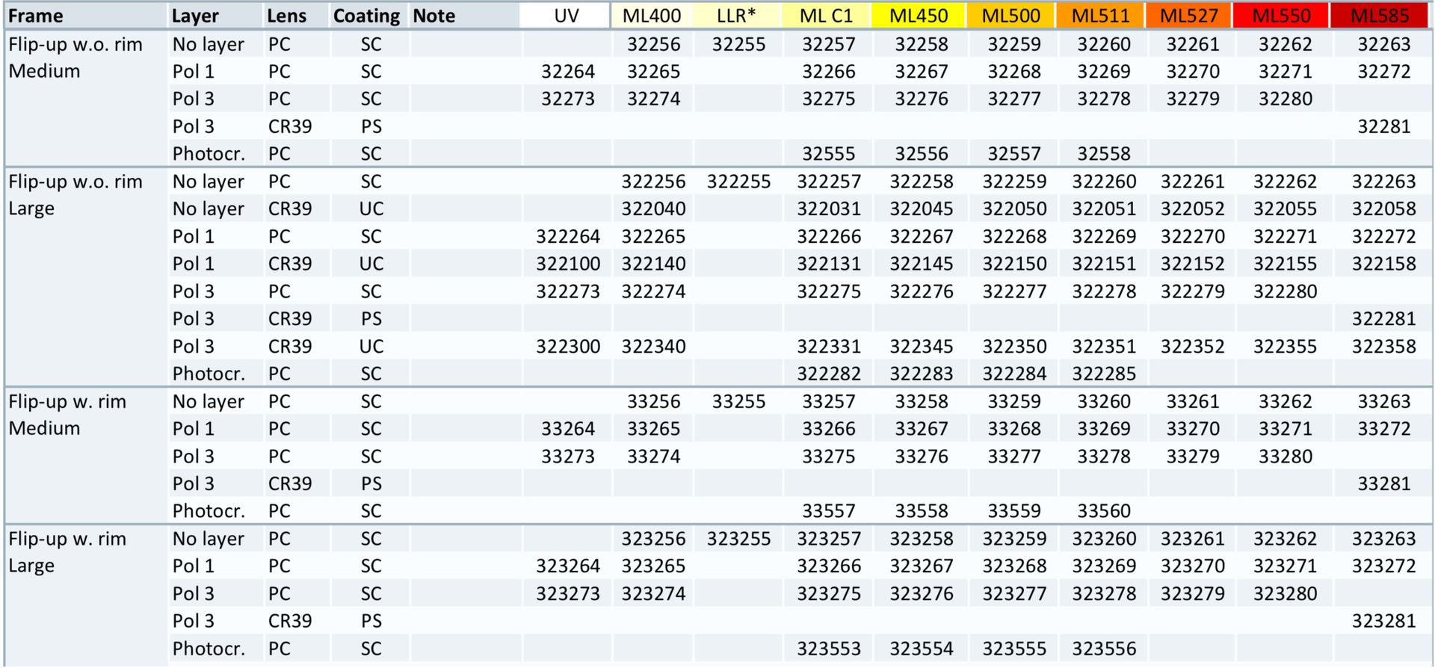Click the cell with code 33560
This screenshot has width=1435, height=668.
pyautogui.click(x=1103, y=512)
